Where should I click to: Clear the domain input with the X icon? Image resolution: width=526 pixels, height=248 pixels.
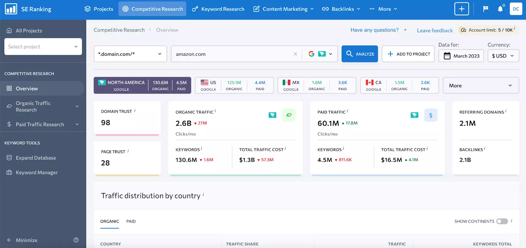coord(295,54)
